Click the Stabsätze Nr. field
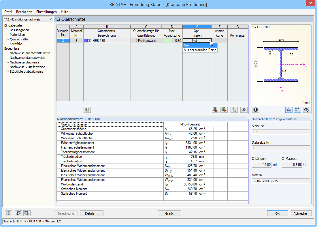The image size is (317, 227). point(281,148)
